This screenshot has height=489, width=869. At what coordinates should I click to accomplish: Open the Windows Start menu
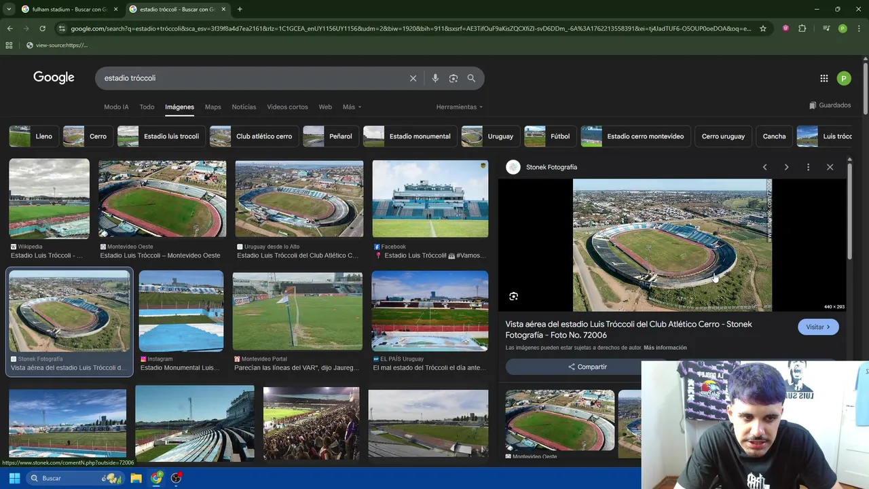click(14, 478)
